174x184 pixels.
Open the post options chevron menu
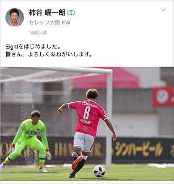(x=163, y=10)
